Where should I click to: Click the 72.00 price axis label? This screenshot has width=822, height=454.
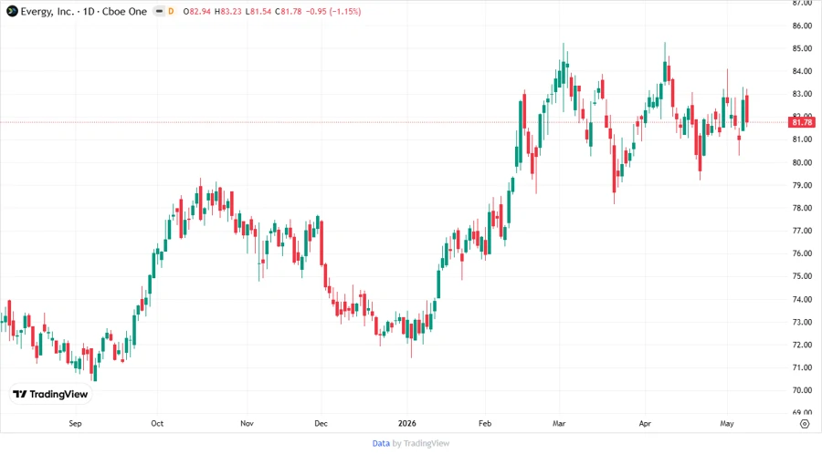click(802, 345)
